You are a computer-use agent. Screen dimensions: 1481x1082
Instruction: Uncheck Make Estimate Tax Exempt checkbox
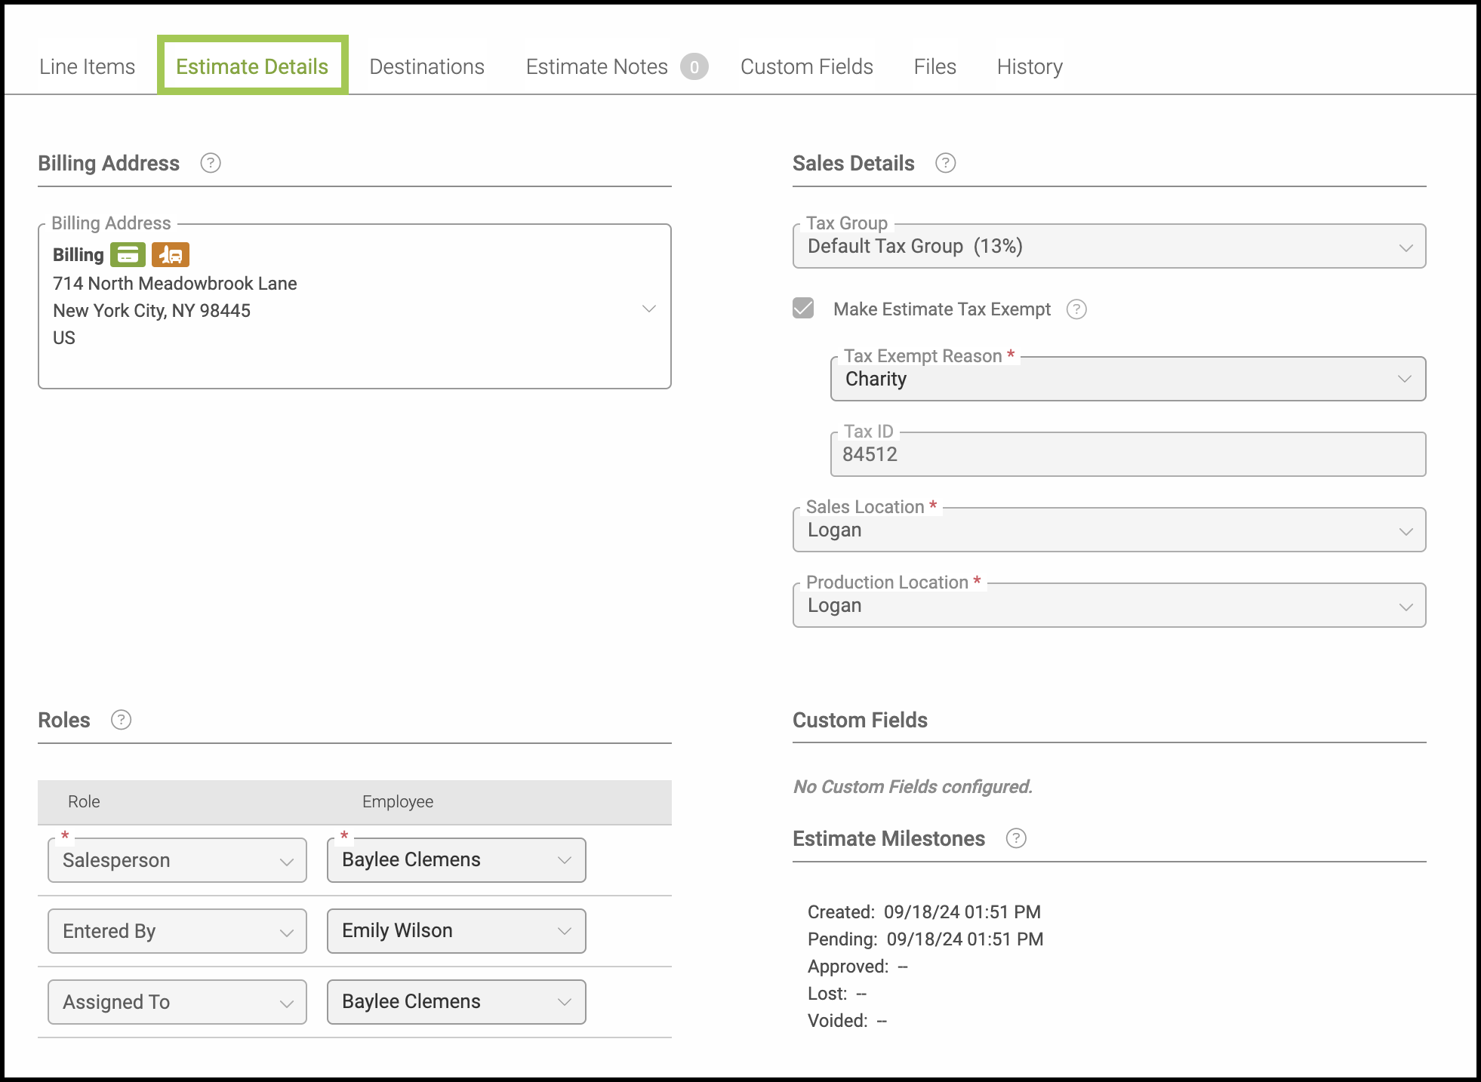(803, 309)
